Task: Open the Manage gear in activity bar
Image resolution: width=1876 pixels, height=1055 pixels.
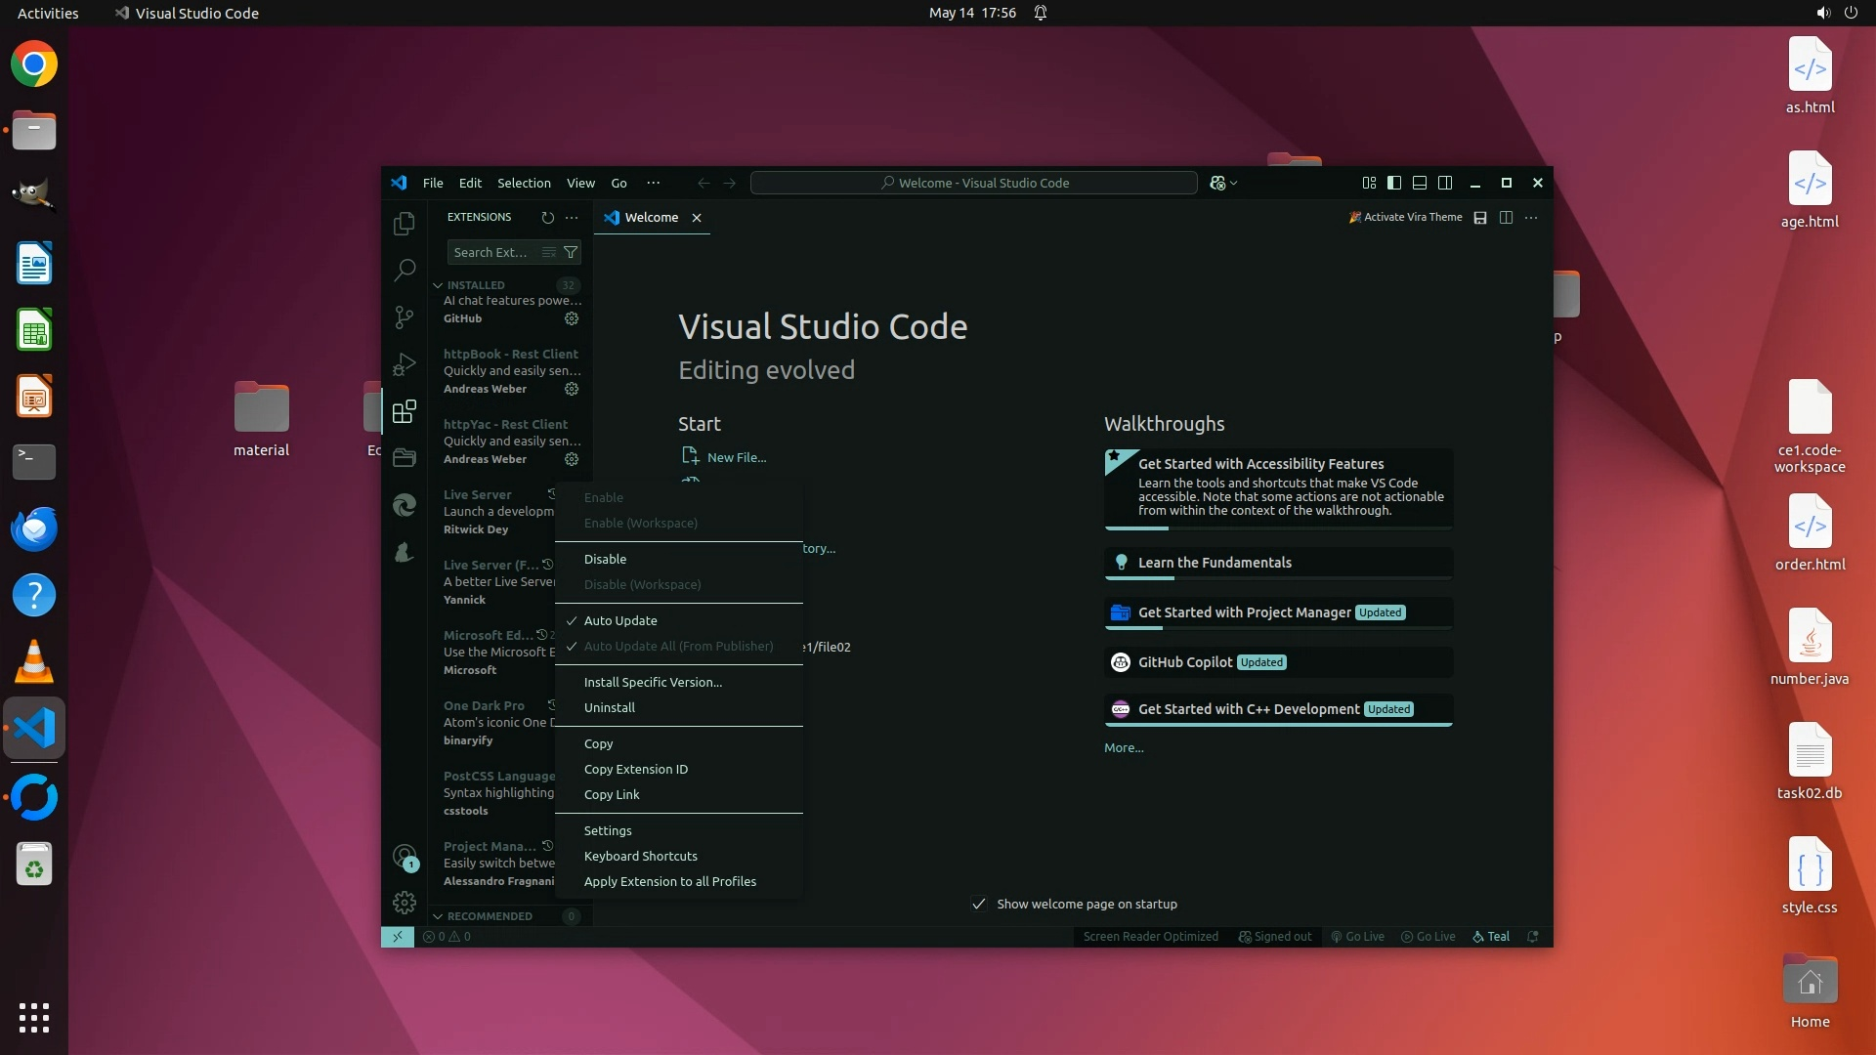Action: click(404, 903)
